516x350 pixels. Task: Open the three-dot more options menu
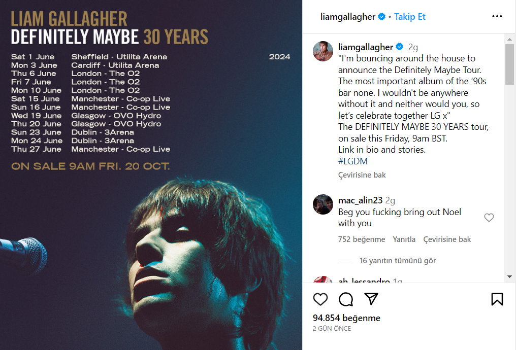(497, 17)
